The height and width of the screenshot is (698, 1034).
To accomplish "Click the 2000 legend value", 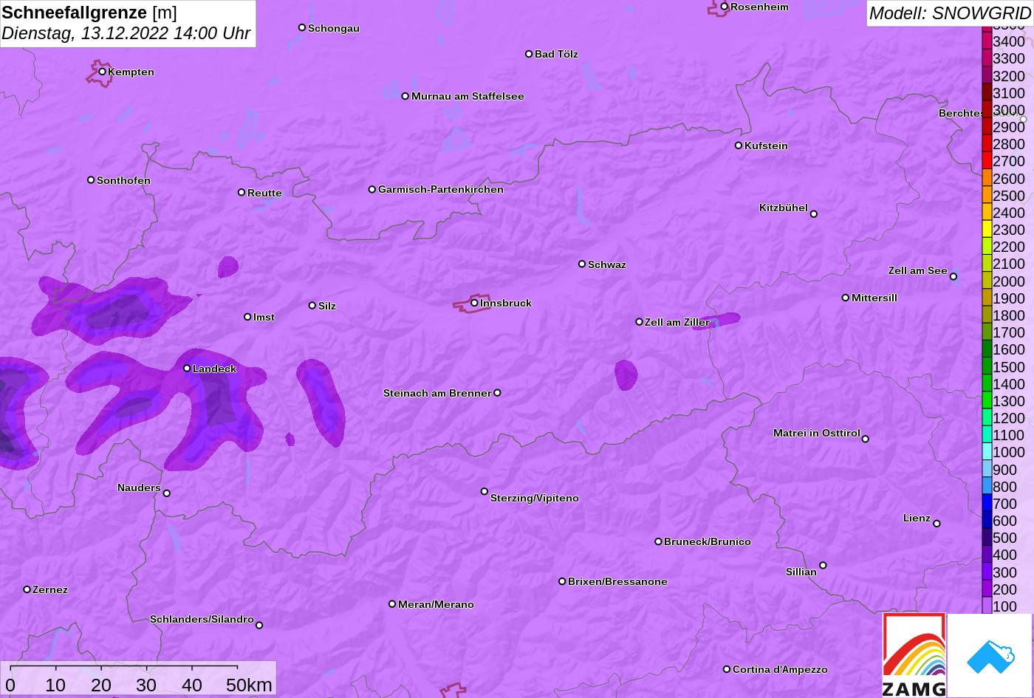I will (1009, 281).
